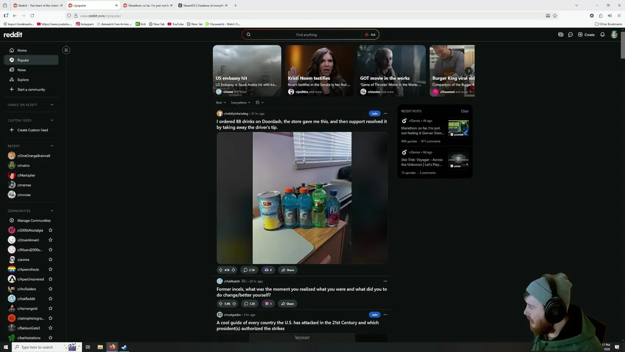The image size is (625, 352).
Task: Open the feed view layout dropdown
Action: (x=259, y=103)
